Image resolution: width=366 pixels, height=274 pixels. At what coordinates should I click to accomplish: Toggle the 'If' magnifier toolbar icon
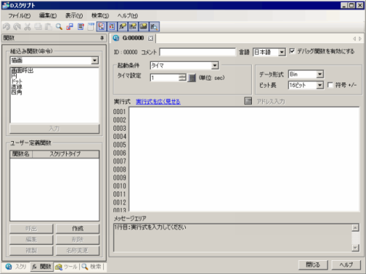click(154, 26)
